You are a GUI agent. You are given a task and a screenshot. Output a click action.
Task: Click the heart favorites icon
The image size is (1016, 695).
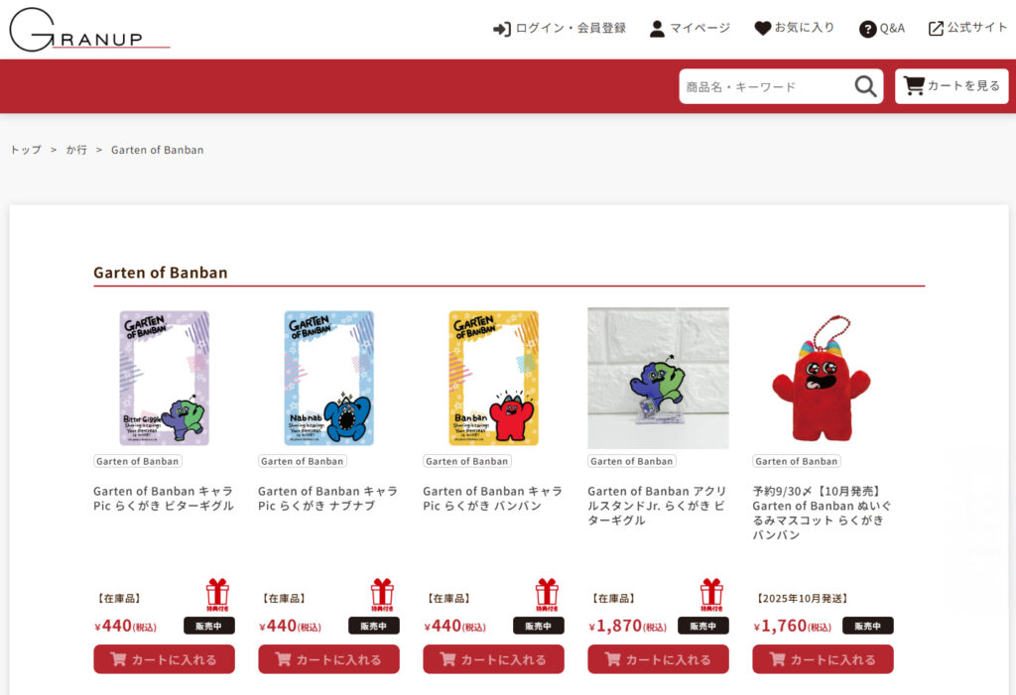coord(763,28)
